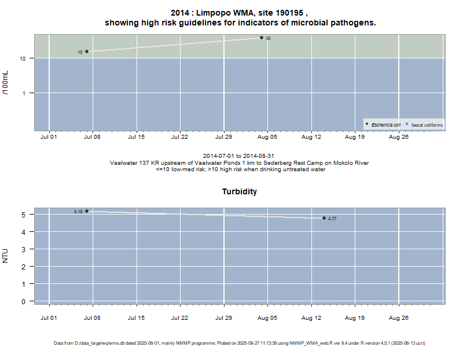Click the Escherichia coli legend marker
Viewport: 463px width, 347px height.
[x=367, y=124]
